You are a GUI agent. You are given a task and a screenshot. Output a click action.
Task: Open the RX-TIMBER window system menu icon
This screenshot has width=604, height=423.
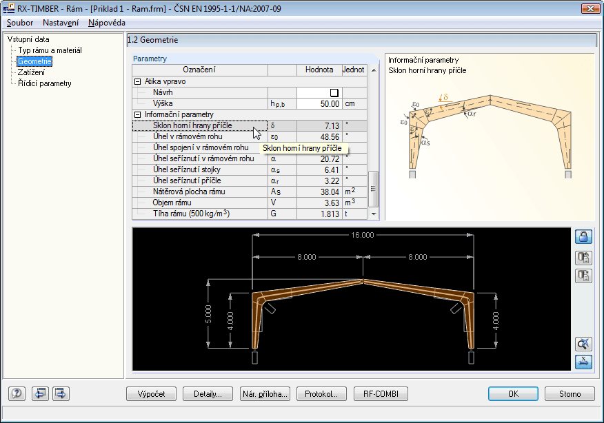(x=8, y=8)
